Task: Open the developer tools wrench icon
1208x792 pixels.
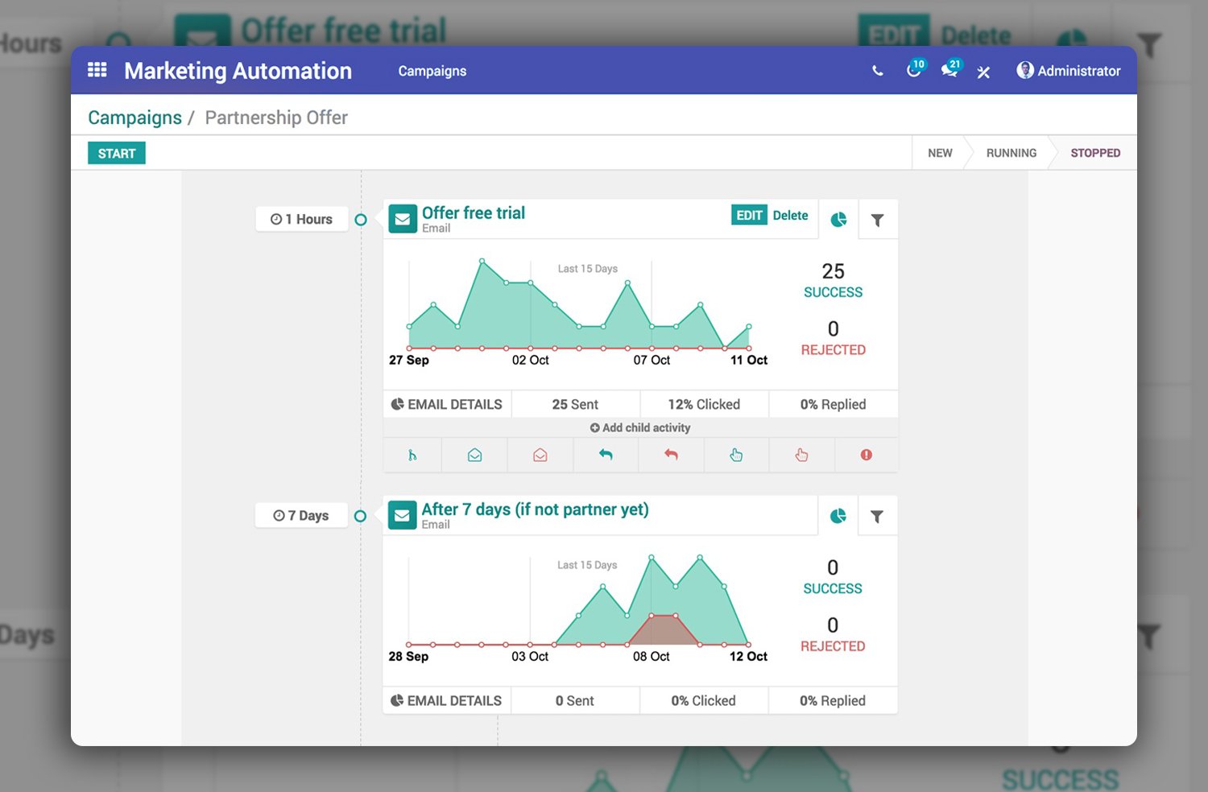Action: (983, 72)
